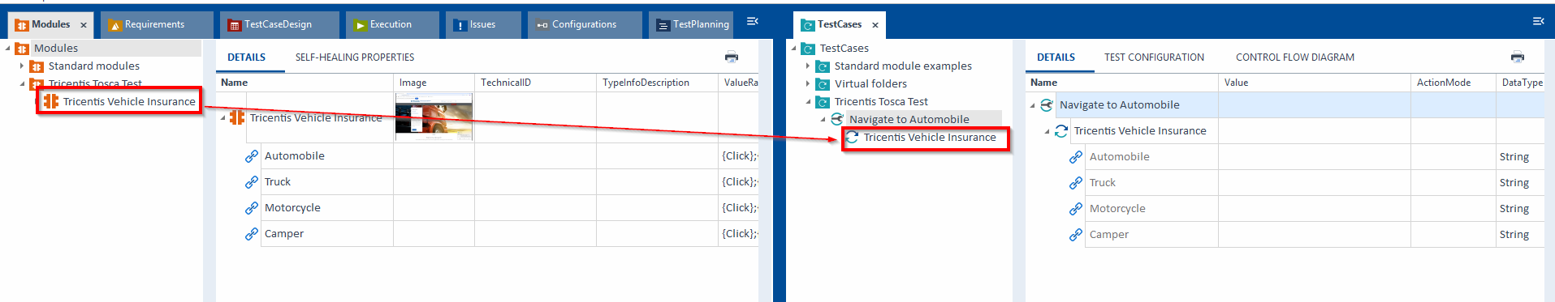
Task: Expand the Standard modules folder
Action: pyautogui.click(x=22, y=66)
